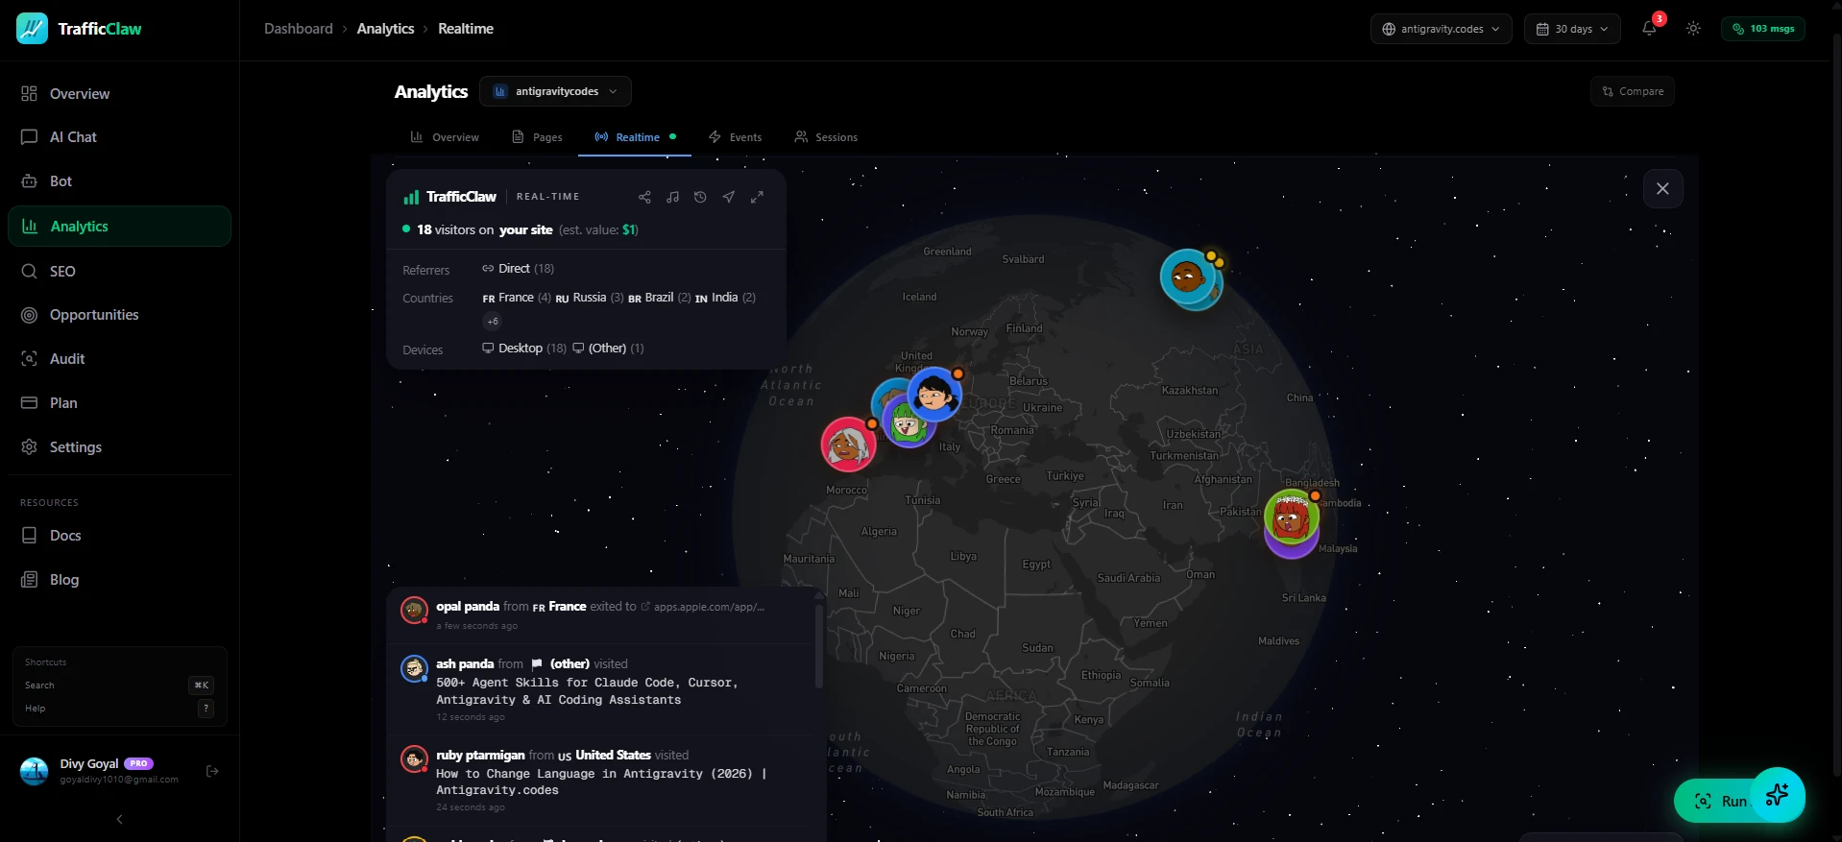This screenshot has width=1842, height=842.
Task: Click the sparkle AI assistant button
Action: pos(1777,795)
